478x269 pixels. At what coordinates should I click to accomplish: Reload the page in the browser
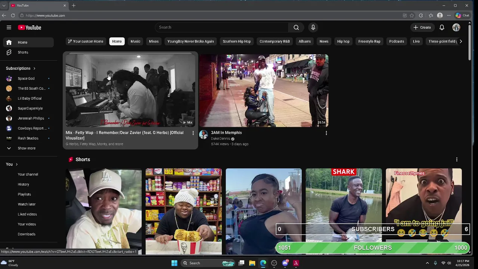13,15
